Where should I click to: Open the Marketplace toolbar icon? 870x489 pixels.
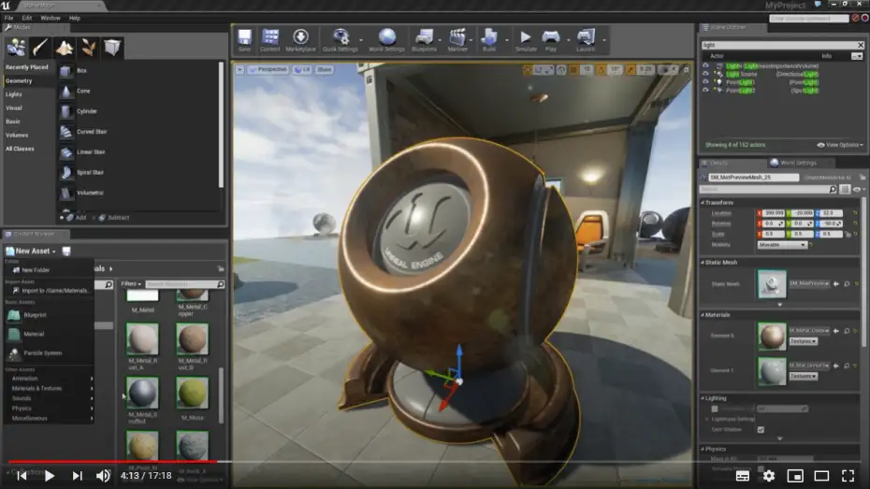coord(300,40)
